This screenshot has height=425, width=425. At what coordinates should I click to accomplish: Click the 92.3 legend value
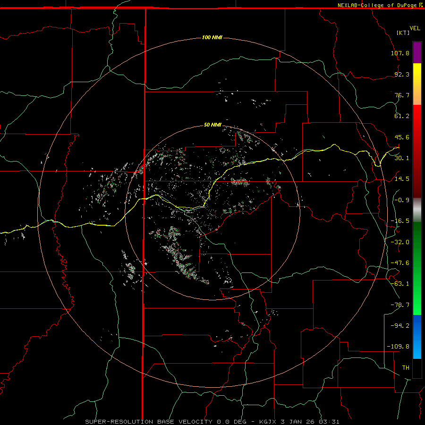point(402,74)
